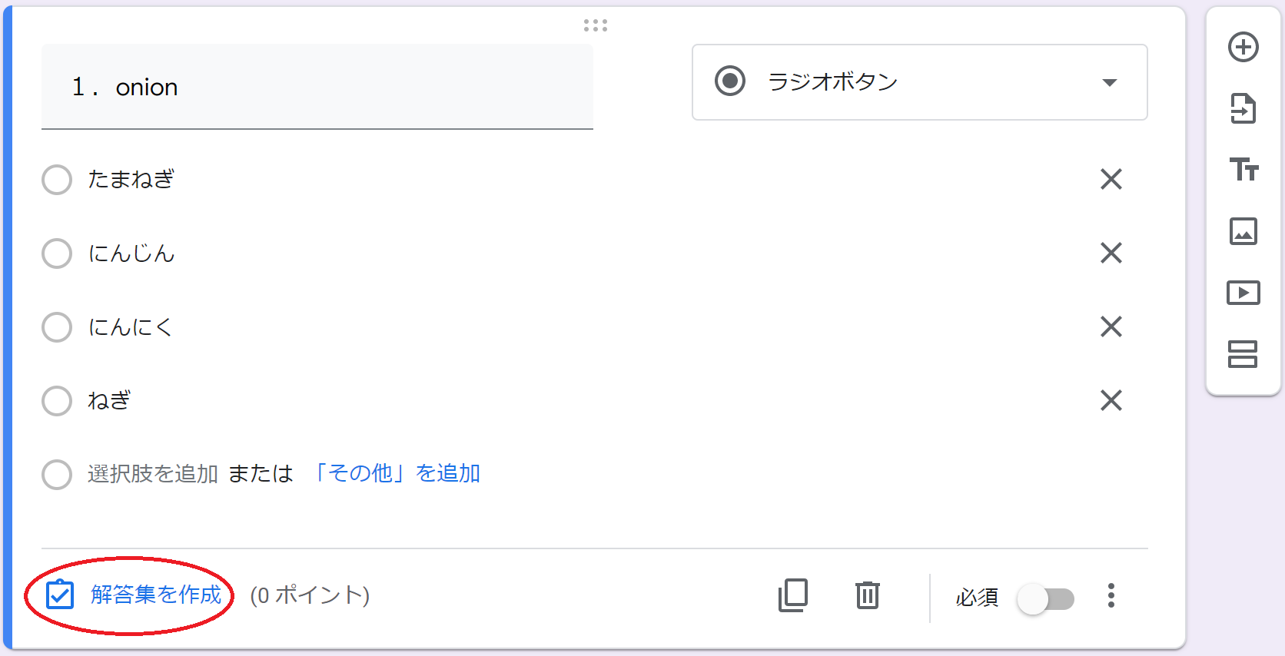
Task: Insert an image using the sidebar icon
Action: tap(1243, 230)
